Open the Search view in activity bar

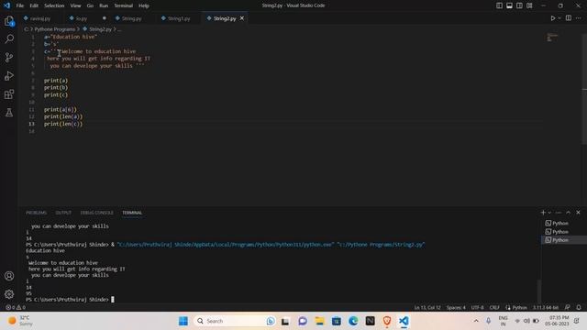pos(9,38)
